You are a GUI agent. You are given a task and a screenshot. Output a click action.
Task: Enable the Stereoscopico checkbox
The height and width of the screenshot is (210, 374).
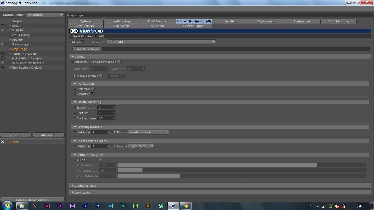[3, 44]
